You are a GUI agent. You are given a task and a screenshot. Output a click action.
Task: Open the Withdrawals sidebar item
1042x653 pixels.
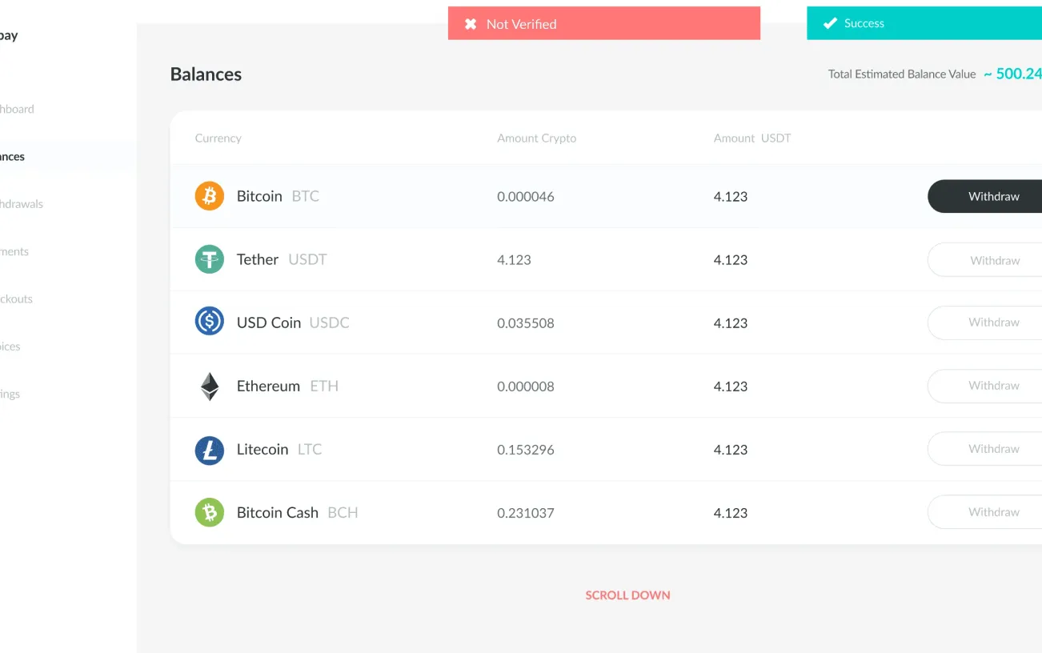(x=22, y=204)
